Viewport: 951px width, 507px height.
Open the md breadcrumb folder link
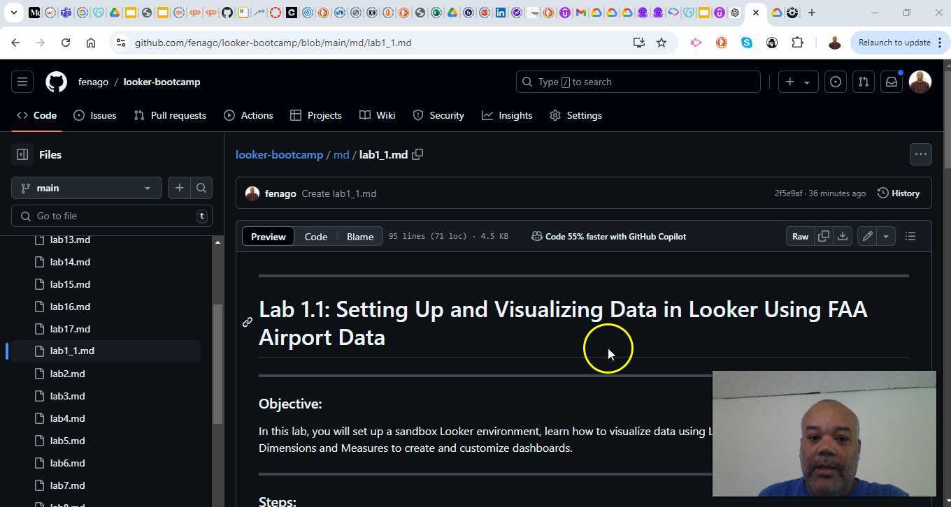341,154
